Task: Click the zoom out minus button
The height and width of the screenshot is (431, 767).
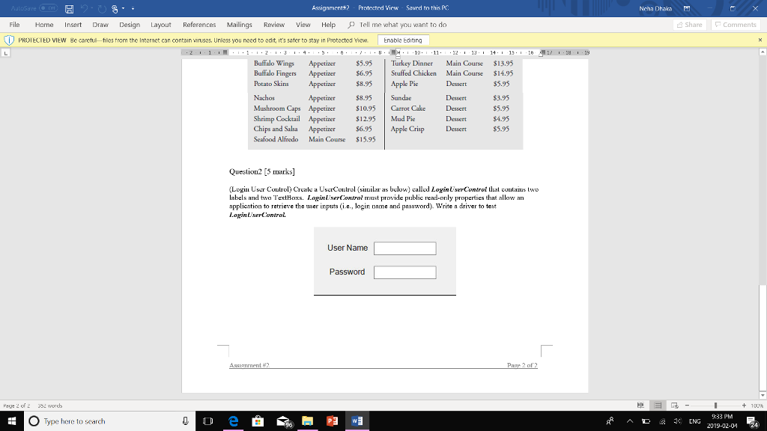Action: (687, 406)
